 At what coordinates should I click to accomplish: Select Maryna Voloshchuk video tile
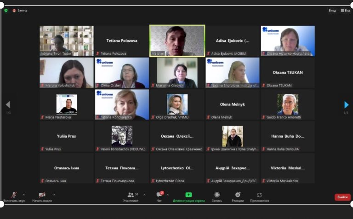[x=67, y=73]
